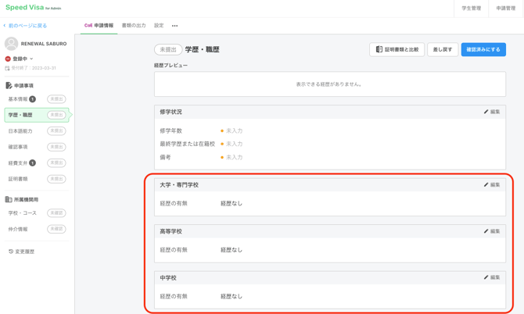
Task: Open 基本情報 in the sidebar
Action: pyautogui.click(x=18, y=99)
